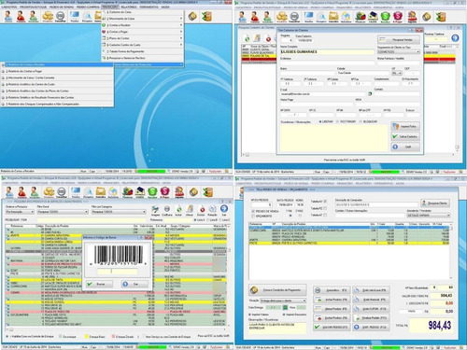Screen dimensions: 467x350
Task: Click gold Produtos coins icon in Financeiro-menu window
Action: pos(48,17)
